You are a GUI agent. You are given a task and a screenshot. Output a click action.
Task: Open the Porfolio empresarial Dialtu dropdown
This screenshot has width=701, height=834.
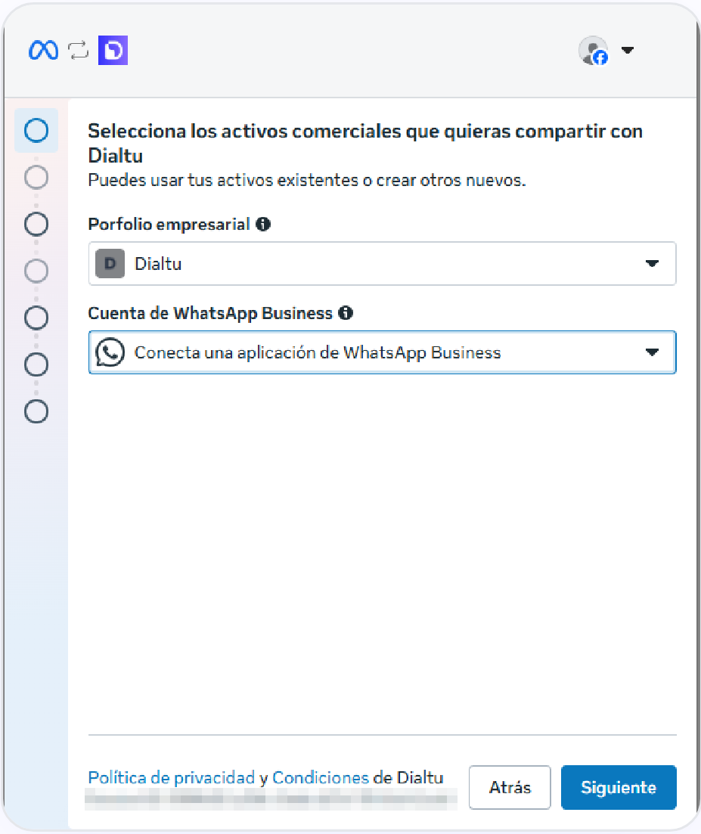[x=383, y=263]
